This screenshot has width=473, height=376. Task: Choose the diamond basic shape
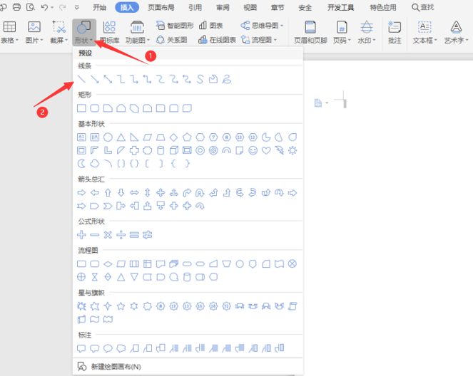tap(174, 137)
